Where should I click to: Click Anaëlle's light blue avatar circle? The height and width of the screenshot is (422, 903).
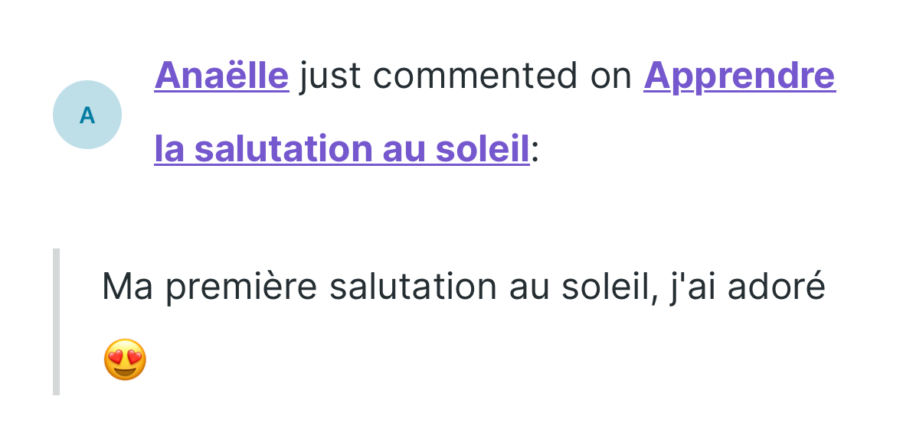click(x=87, y=115)
